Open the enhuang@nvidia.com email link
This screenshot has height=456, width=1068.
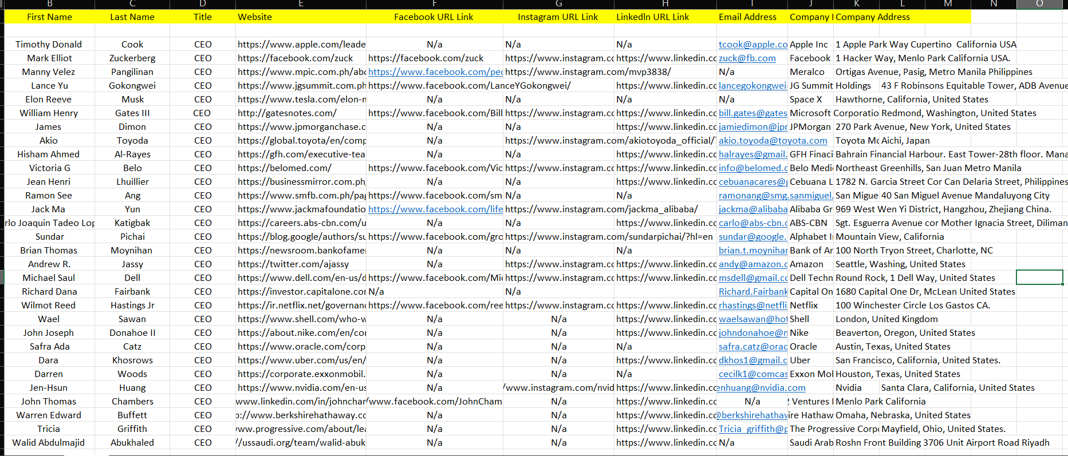point(761,387)
